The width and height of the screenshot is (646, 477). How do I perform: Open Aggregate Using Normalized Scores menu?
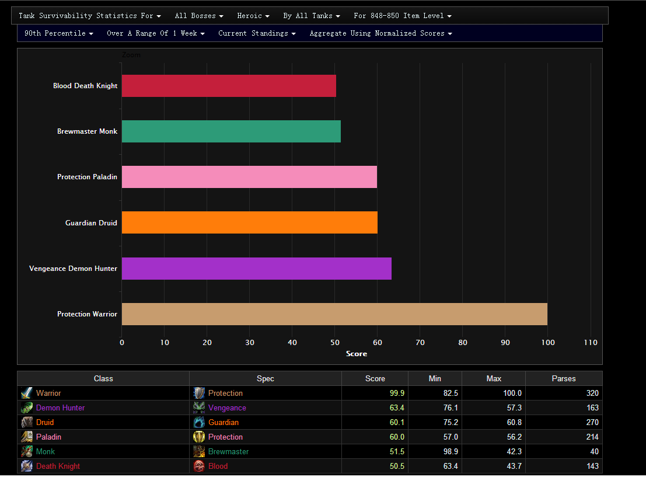point(380,33)
